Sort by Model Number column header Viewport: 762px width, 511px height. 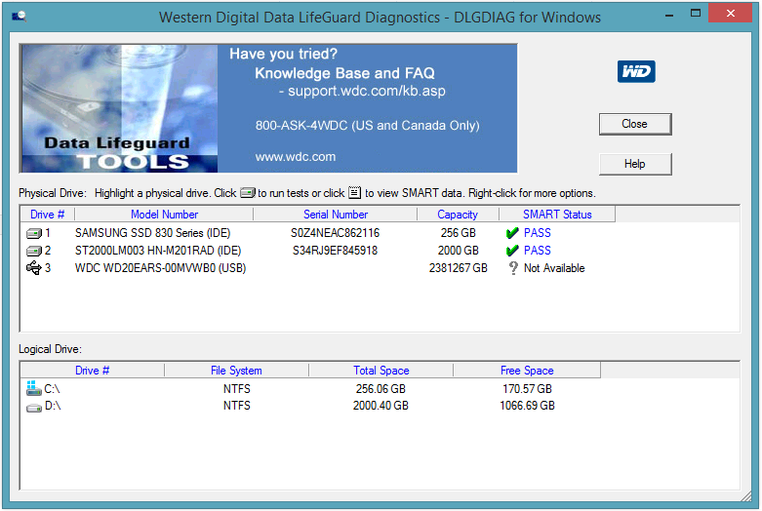coord(164,215)
